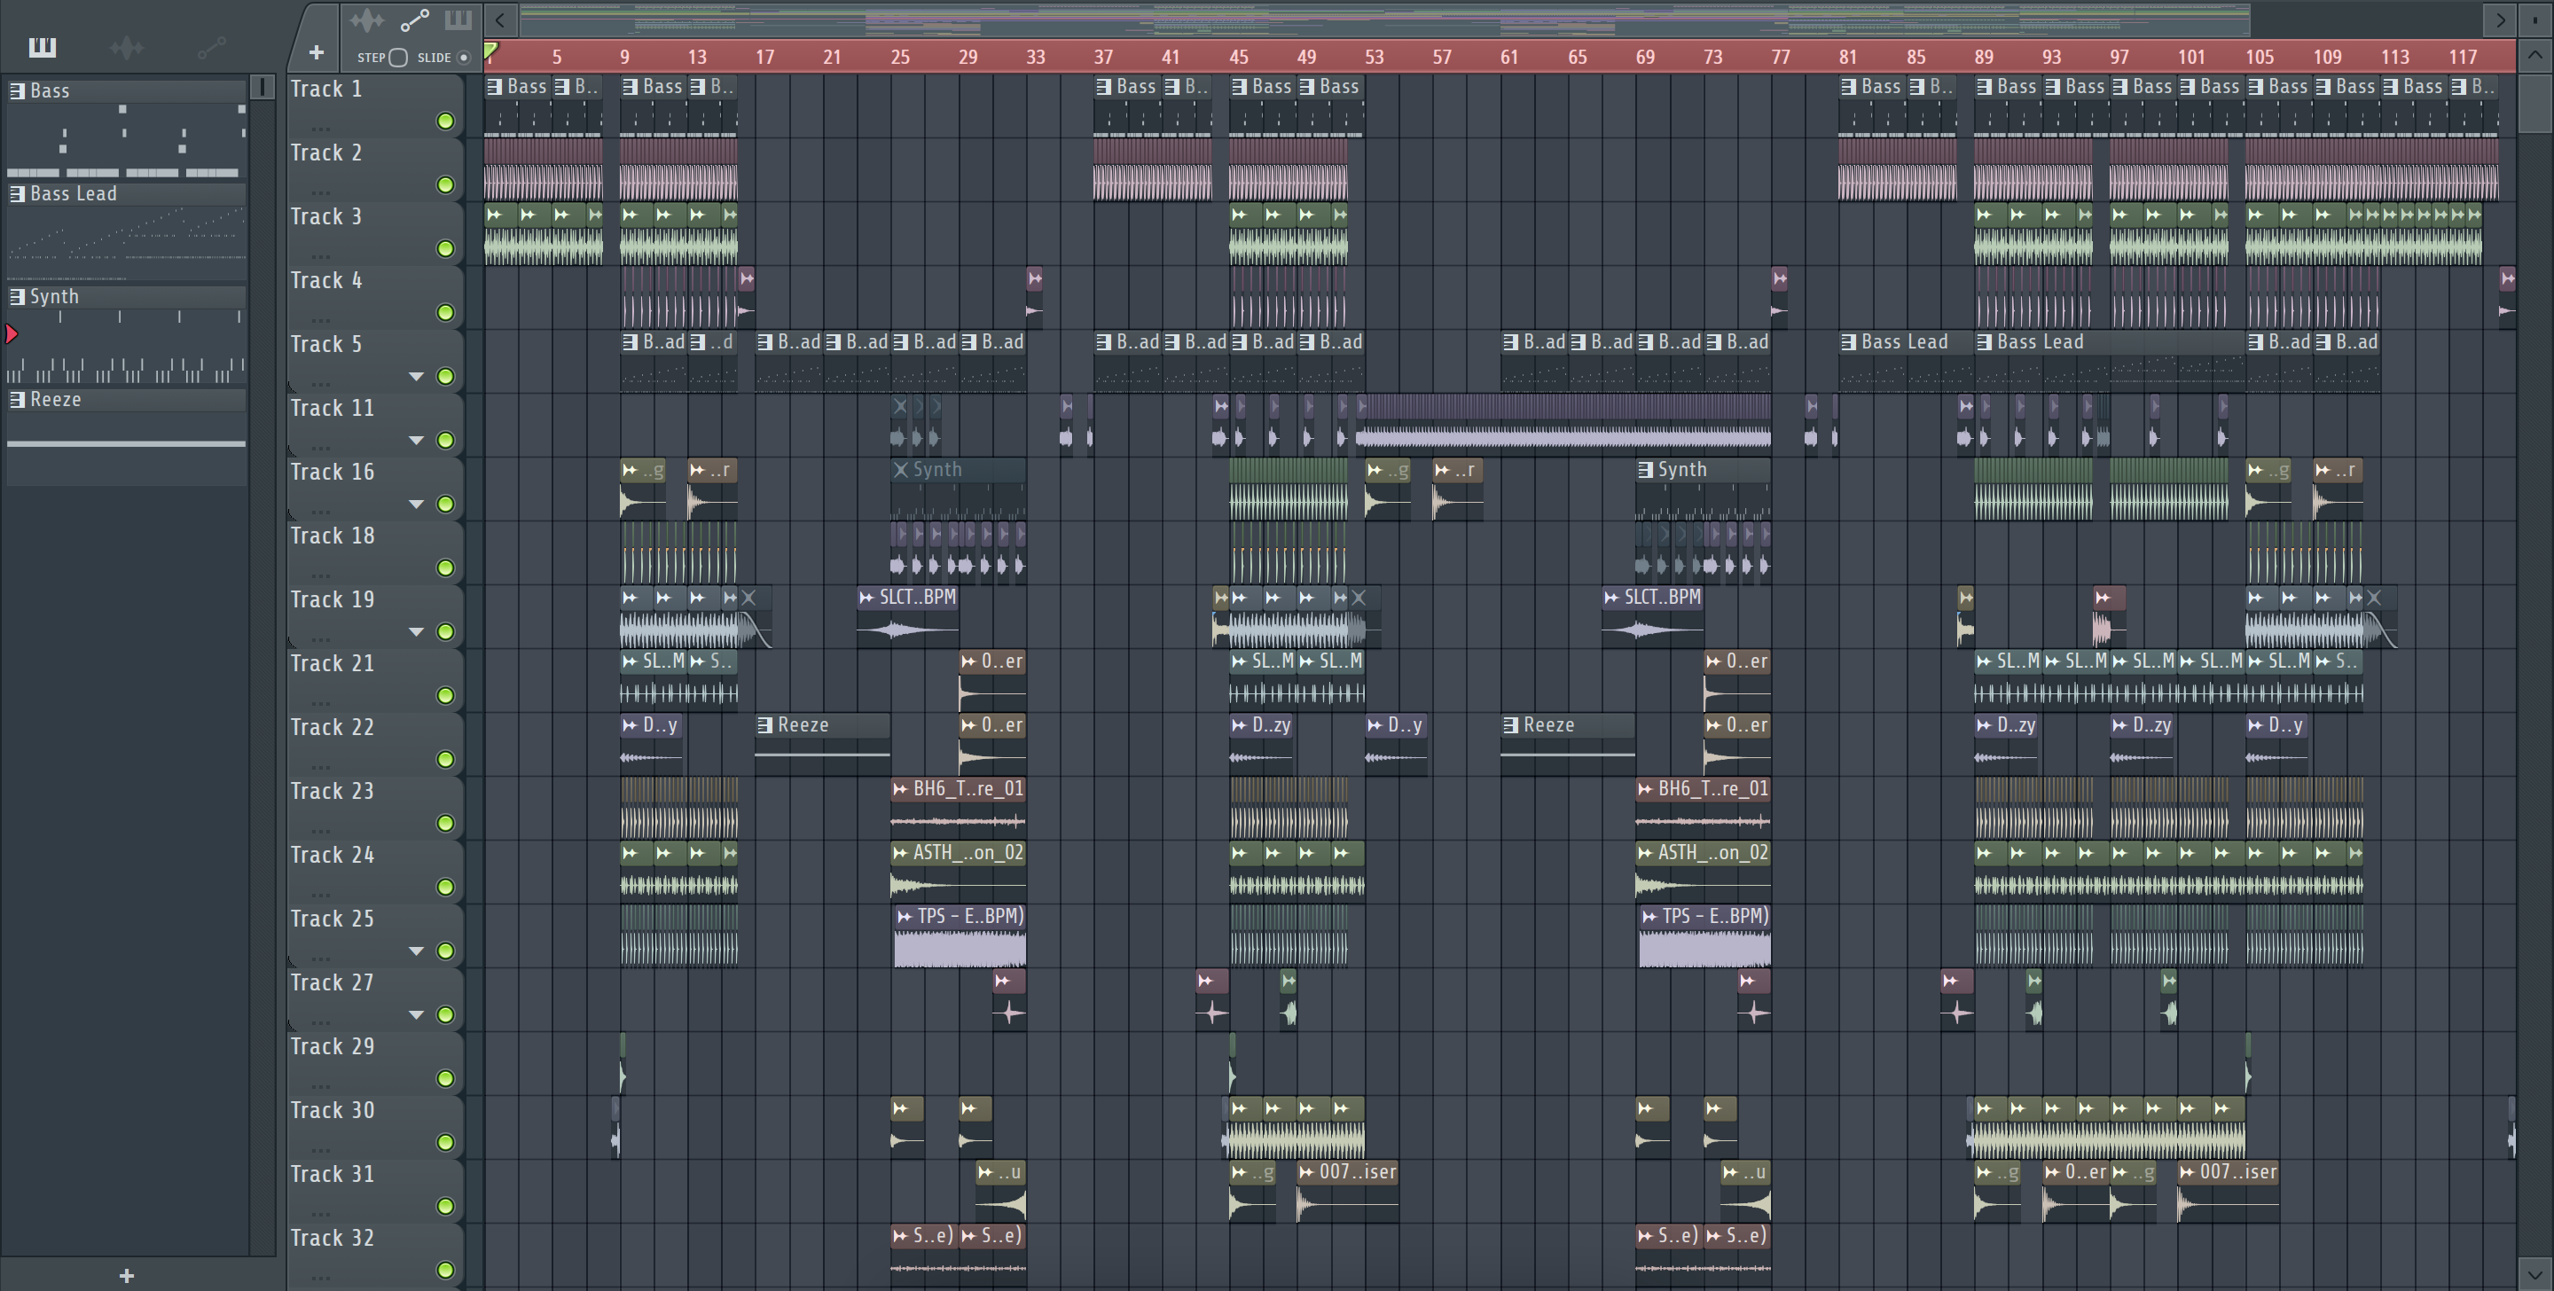Click the Bass Lead pattern icon in picker

17,194
